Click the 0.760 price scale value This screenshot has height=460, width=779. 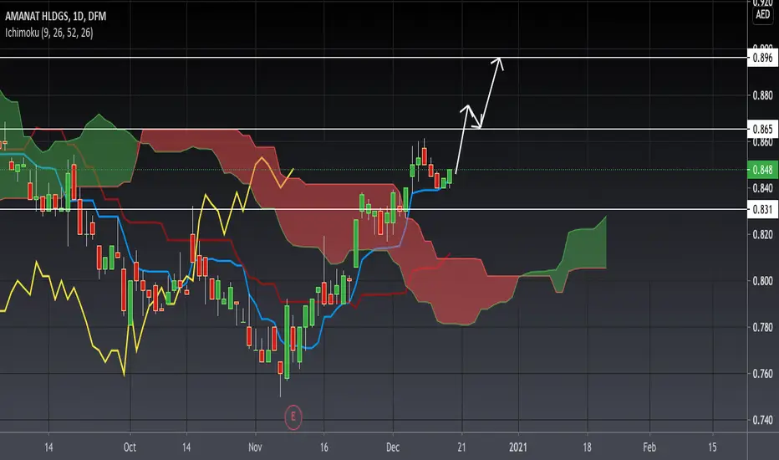762,374
